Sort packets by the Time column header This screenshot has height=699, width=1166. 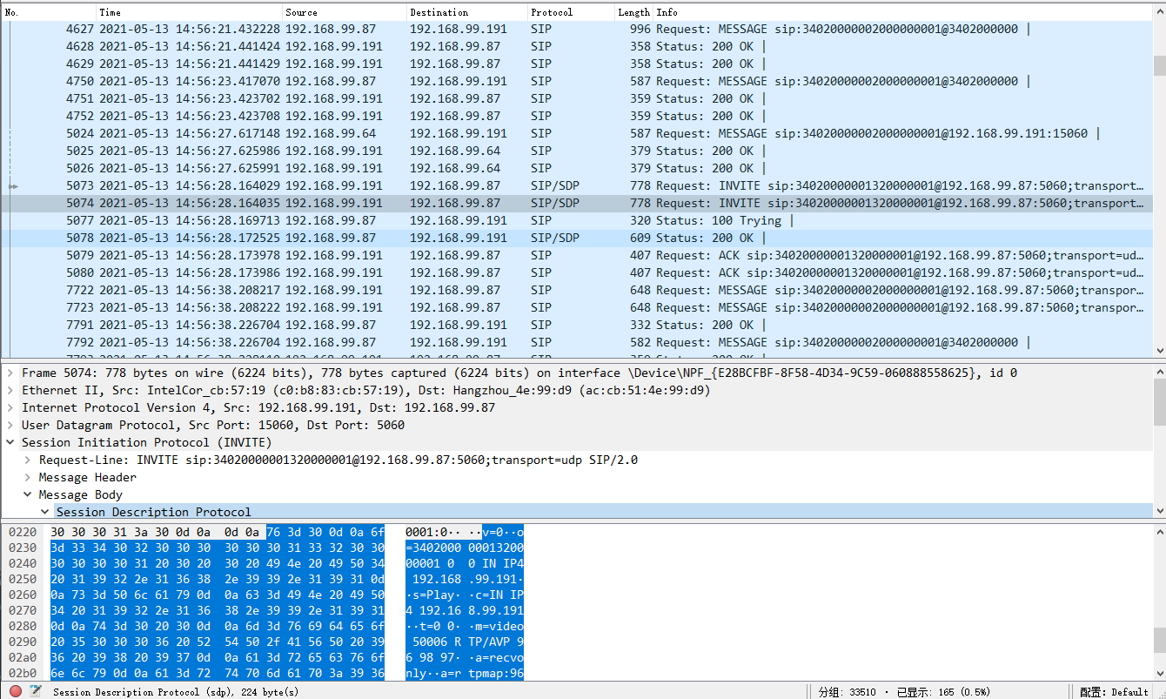pos(189,12)
